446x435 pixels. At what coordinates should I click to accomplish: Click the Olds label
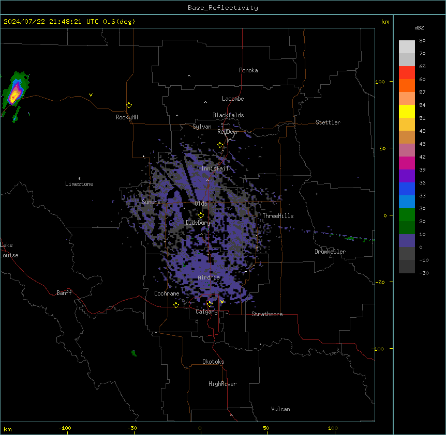tap(201, 204)
